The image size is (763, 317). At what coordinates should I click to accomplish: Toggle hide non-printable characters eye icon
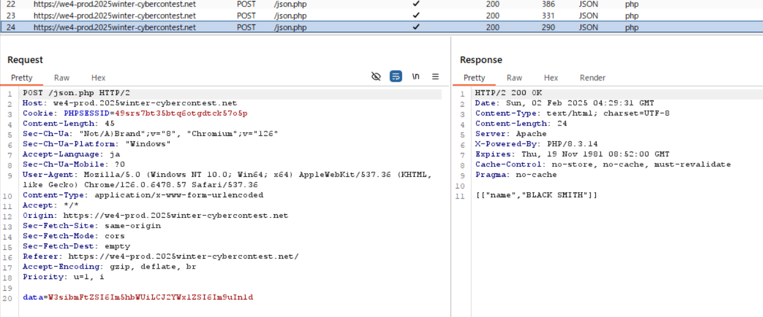coord(377,76)
